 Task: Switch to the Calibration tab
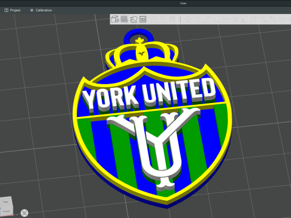(x=41, y=10)
